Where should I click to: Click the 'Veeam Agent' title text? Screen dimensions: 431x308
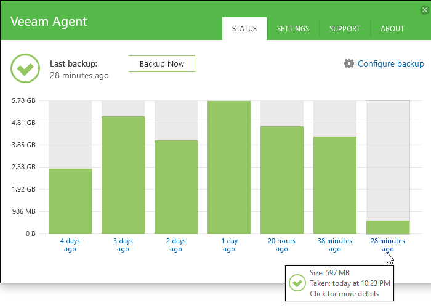[49, 22]
